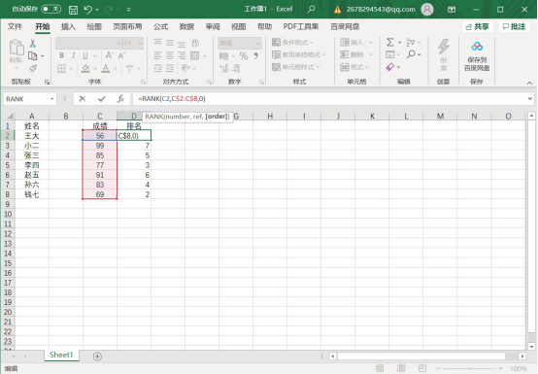Switch to Page Break Preview in the status bar
This screenshot has width=538, height=374.
422,368
